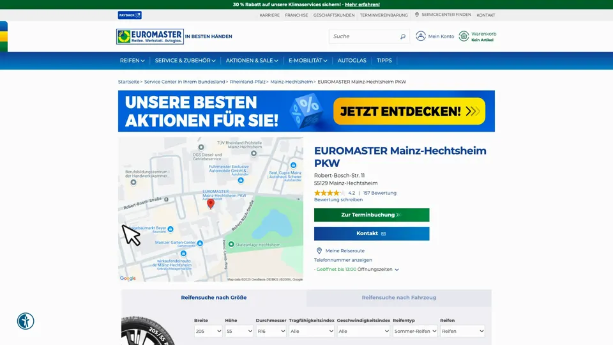Open the Geschwindigkeitsindex dropdown

(363, 331)
